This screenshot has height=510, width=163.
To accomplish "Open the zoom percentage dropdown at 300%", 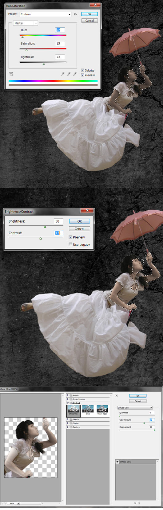I will pos(18,504).
